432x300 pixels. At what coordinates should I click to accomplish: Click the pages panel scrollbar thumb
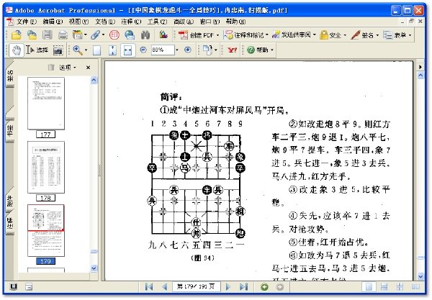coord(94,251)
